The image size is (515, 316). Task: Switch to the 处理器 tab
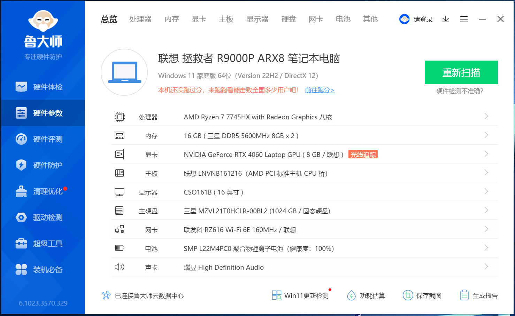[140, 19]
